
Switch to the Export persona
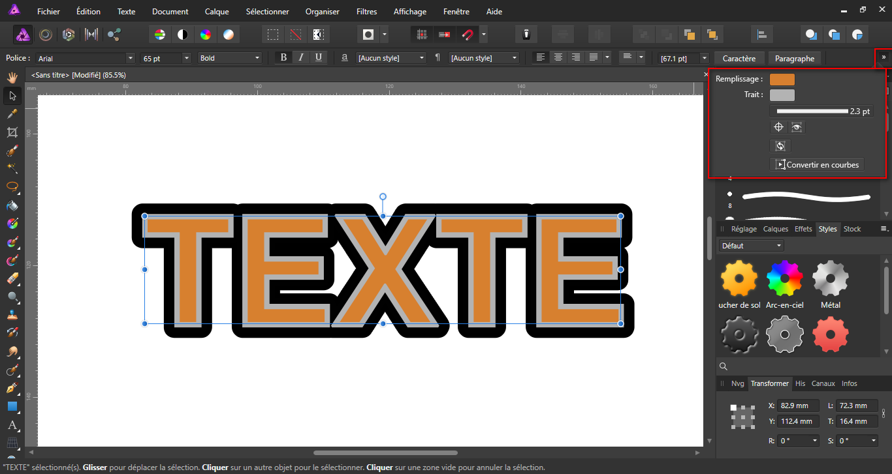[114, 34]
